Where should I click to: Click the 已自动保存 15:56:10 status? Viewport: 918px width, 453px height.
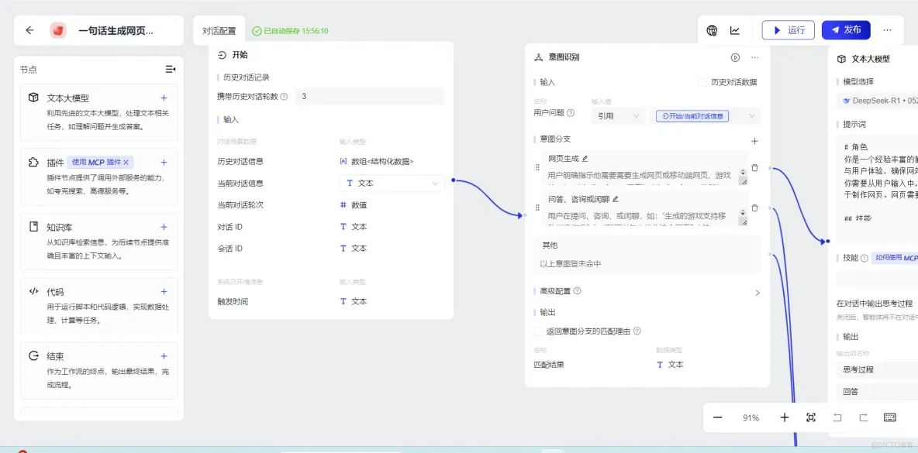(291, 30)
